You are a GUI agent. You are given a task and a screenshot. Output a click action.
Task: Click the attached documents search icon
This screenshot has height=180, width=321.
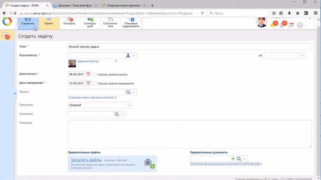239,158
